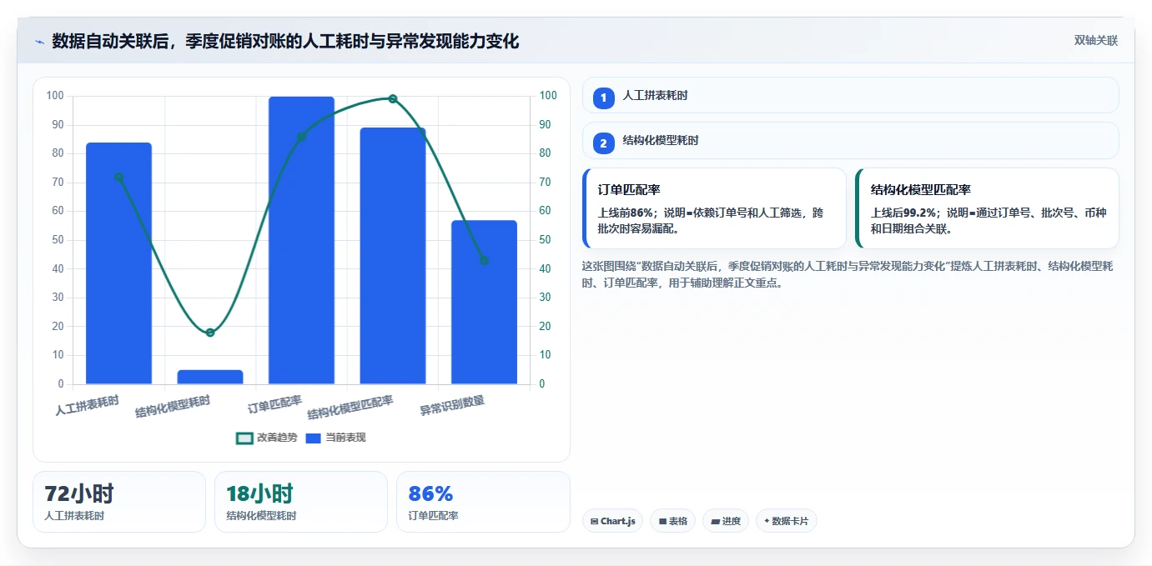
Task: Toggle the 改善趋势 legend item
Action: (x=267, y=438)
